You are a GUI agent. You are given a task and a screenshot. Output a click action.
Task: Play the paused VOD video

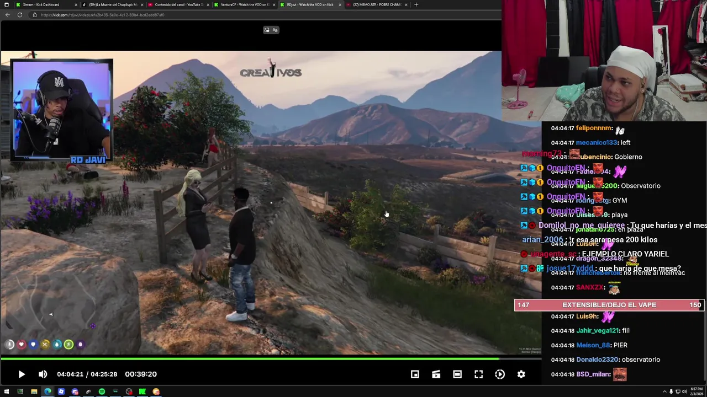(22, 374)
